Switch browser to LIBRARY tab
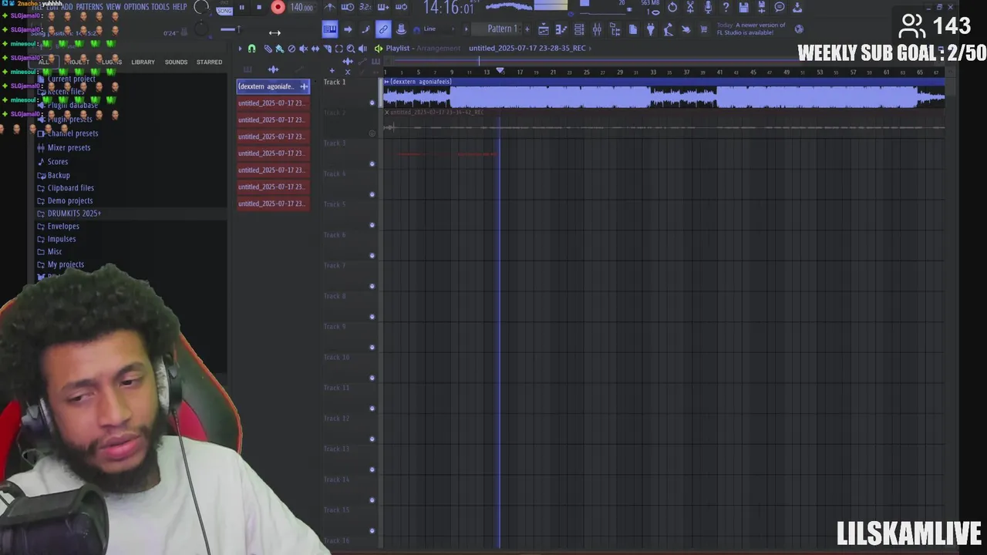 143,62
